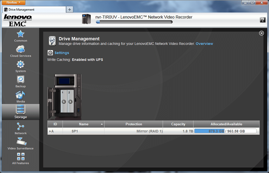Show All Features
The width and height of the screenshot is (269, 173).
21,158
